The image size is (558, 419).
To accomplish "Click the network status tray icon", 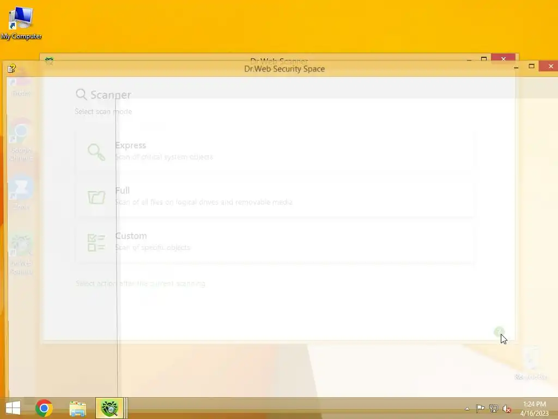I will point(494,408).
